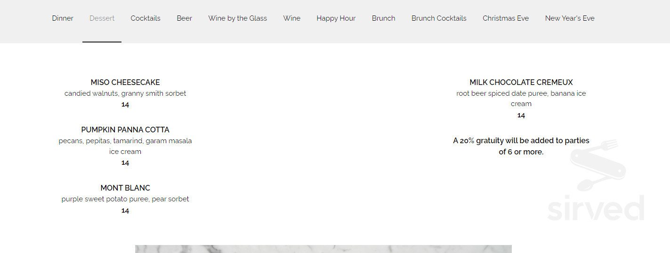Screen dimensions: 670x253
Task: Open the Brunch Cocktails tab
Action: point(439,18)
